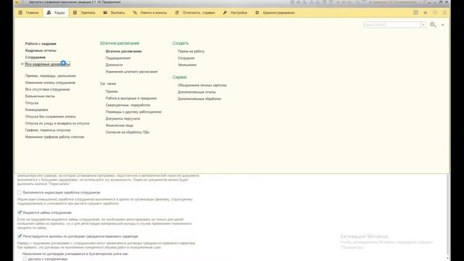Viewport: 464px width, 261px height.
Task: Open Дополнительные обработки link
Action: pos(199,99)
